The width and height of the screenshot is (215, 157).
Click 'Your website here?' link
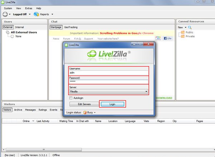tap(108, 39)
